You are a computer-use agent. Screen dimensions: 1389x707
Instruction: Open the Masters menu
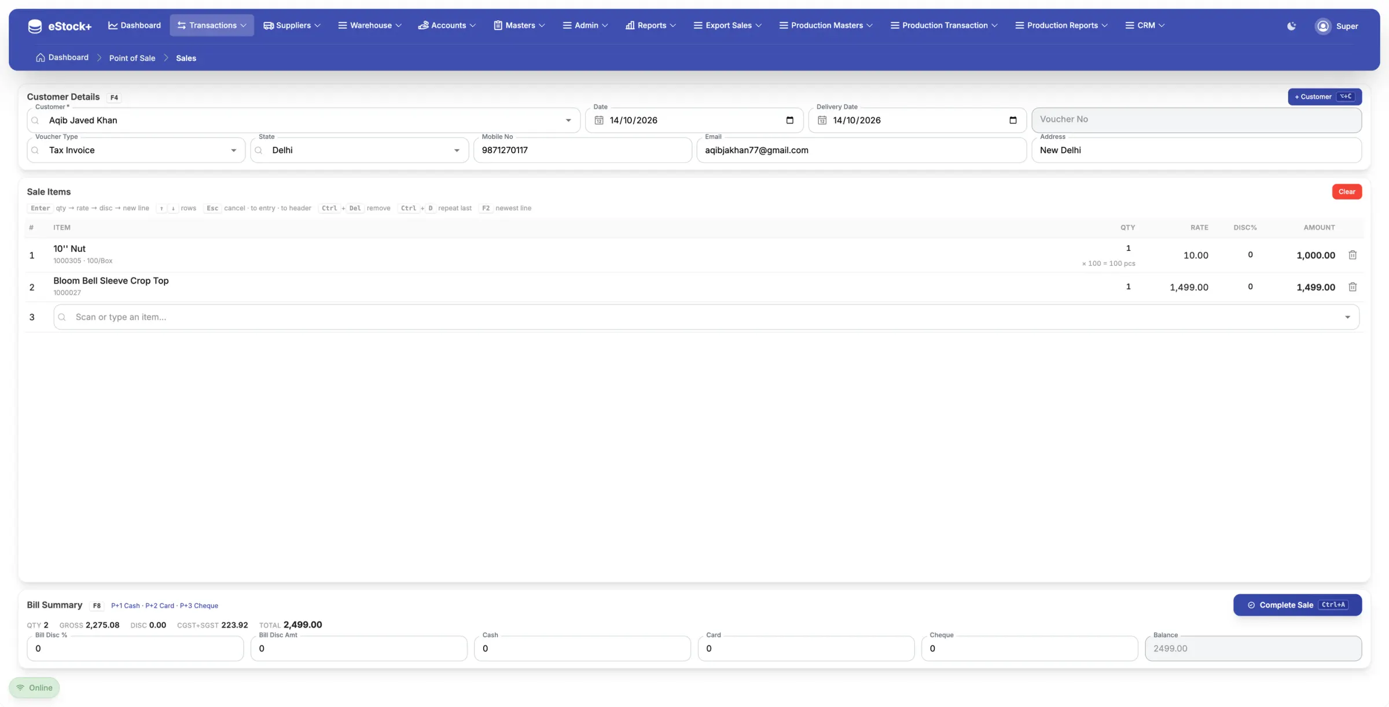click(519, 25)
